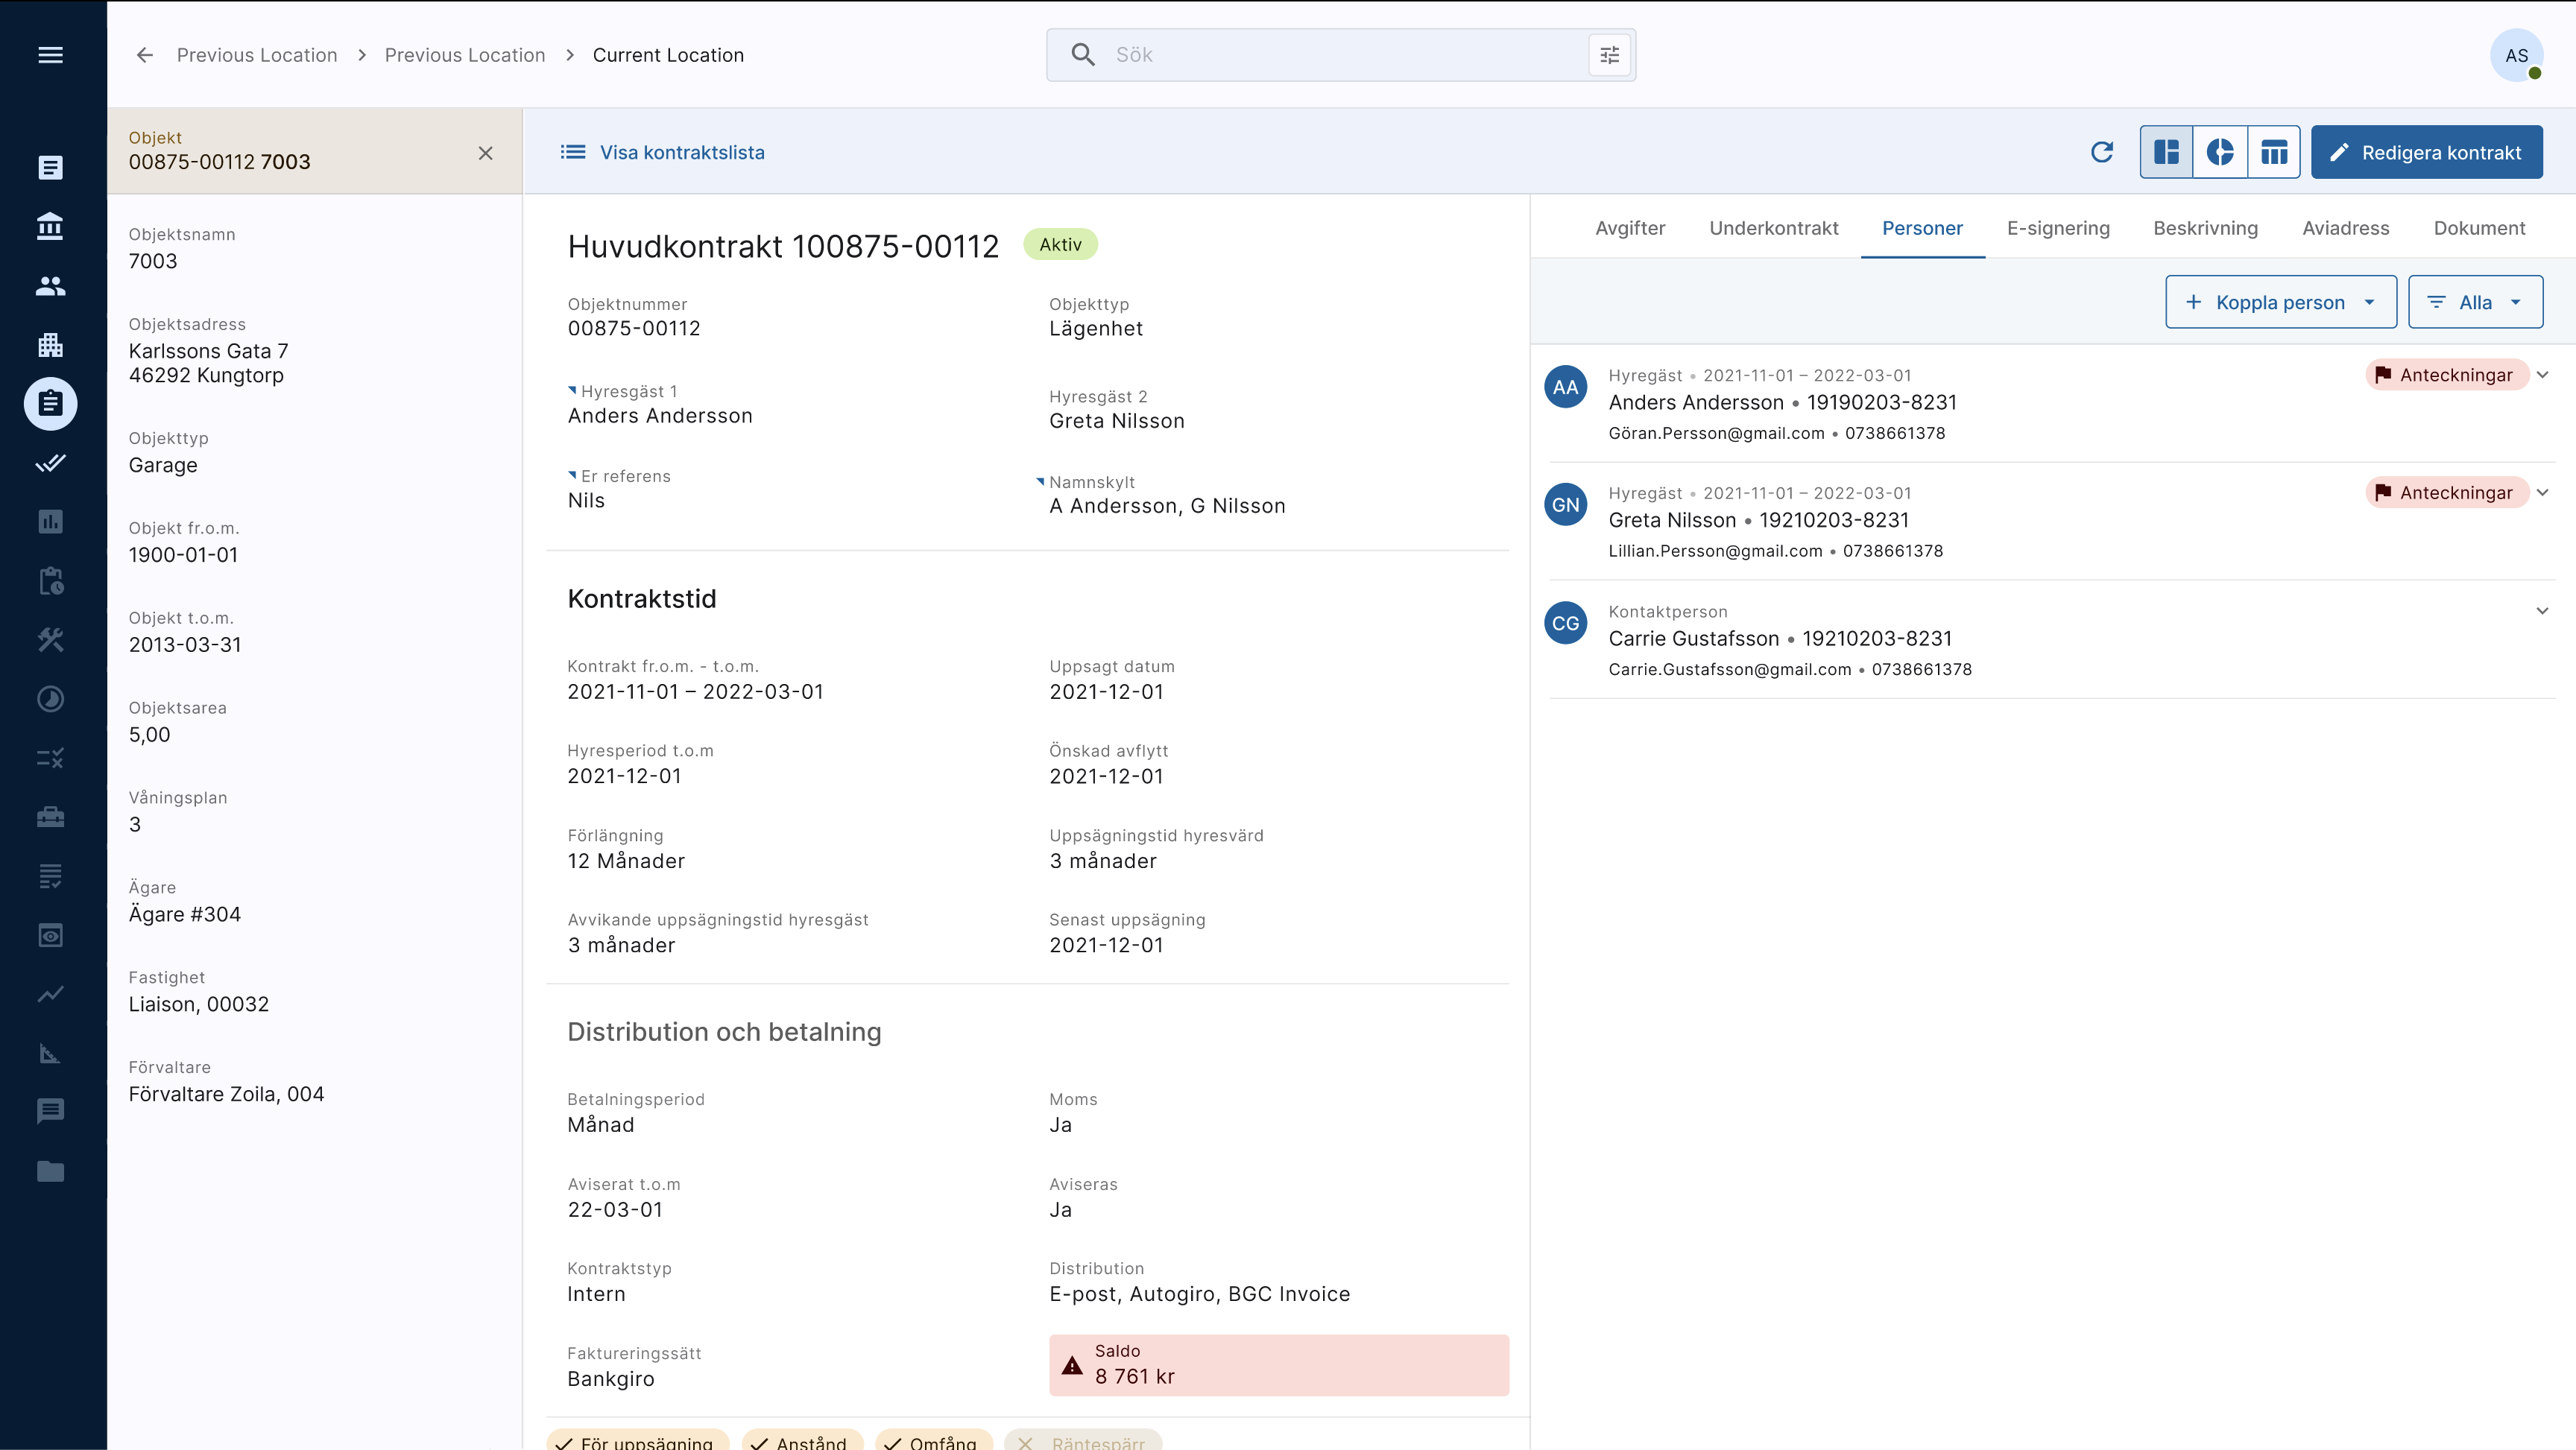This screenshot has height=1450, width=2576.
Task: Expand Greta Nilsson person row
Action: pos(2542,492)
